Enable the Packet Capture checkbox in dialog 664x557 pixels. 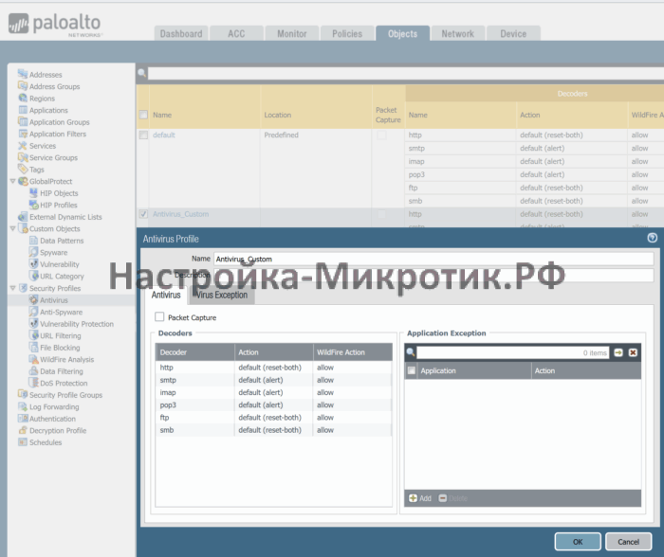point(159,316)
